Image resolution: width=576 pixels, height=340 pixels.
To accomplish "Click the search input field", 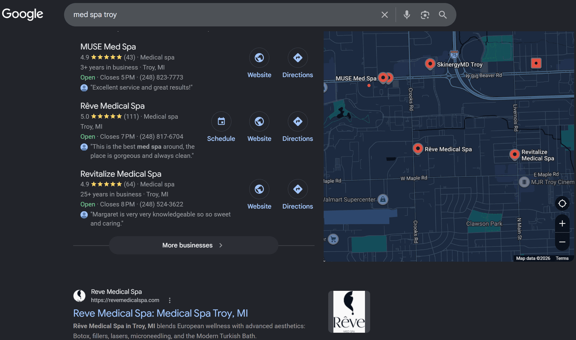I will pos(225,15).
